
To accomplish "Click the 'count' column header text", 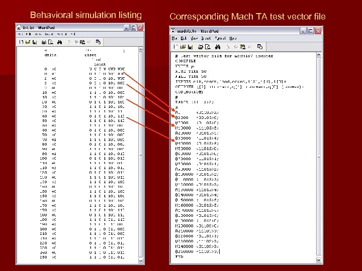I will pos(100,64).
